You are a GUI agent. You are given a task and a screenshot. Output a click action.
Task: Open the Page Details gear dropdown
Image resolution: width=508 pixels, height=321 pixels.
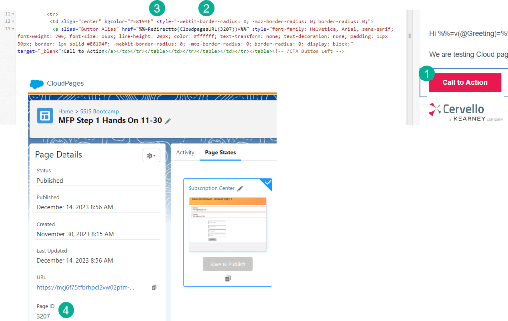tap(151, 156)
